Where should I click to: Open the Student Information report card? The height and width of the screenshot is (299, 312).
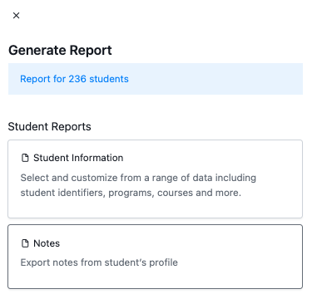[x=155, y=179]
